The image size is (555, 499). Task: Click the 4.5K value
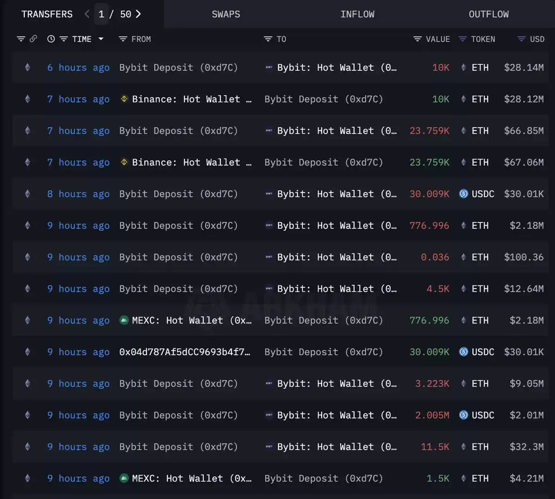coord(438,289)
